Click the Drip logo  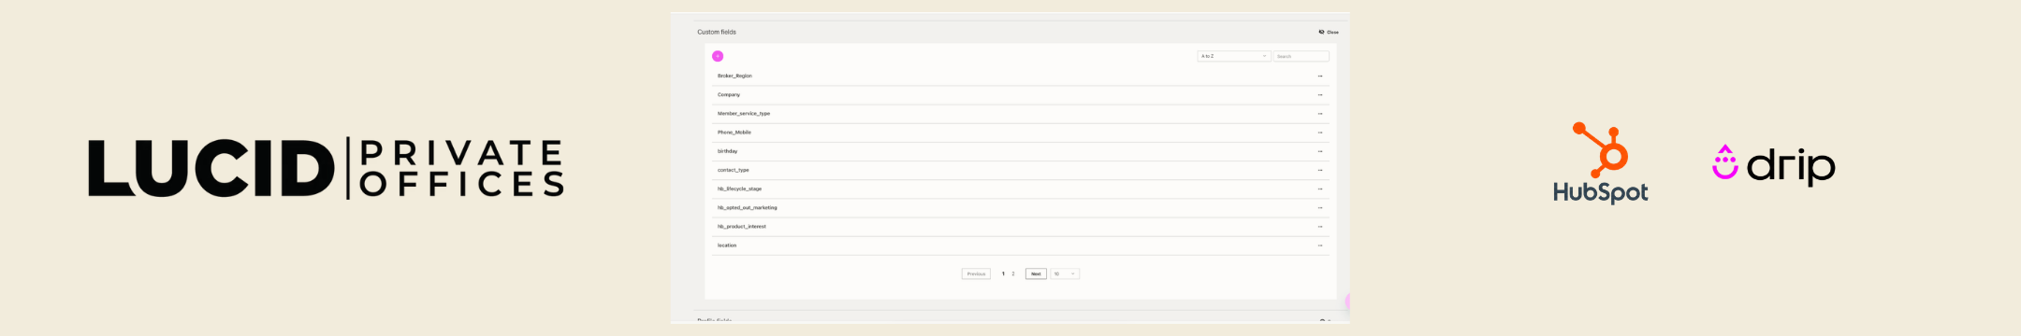(x=1773, y=164)
